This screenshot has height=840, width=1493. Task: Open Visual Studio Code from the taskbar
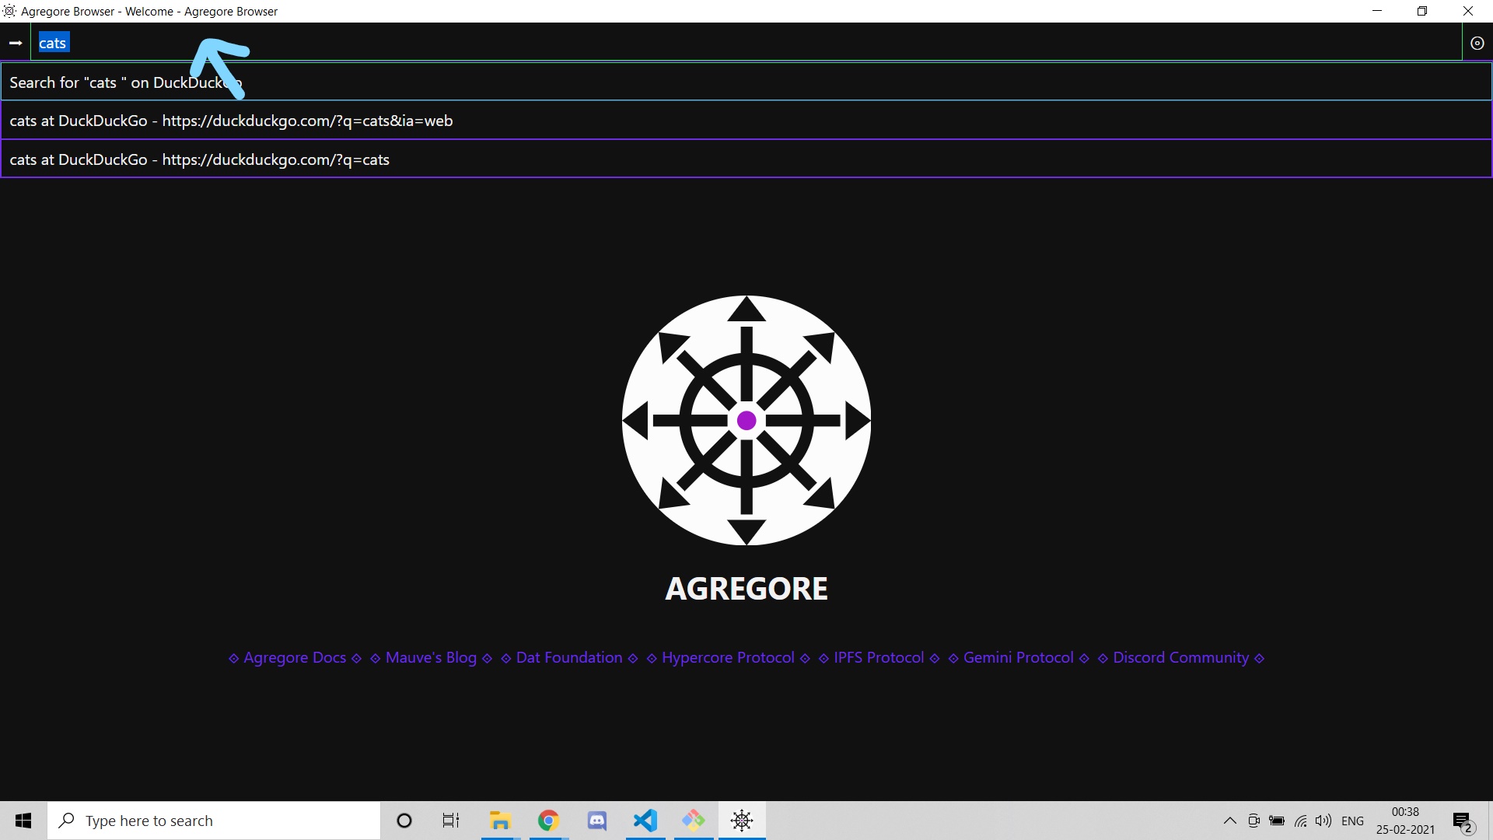tap(645, 821)
